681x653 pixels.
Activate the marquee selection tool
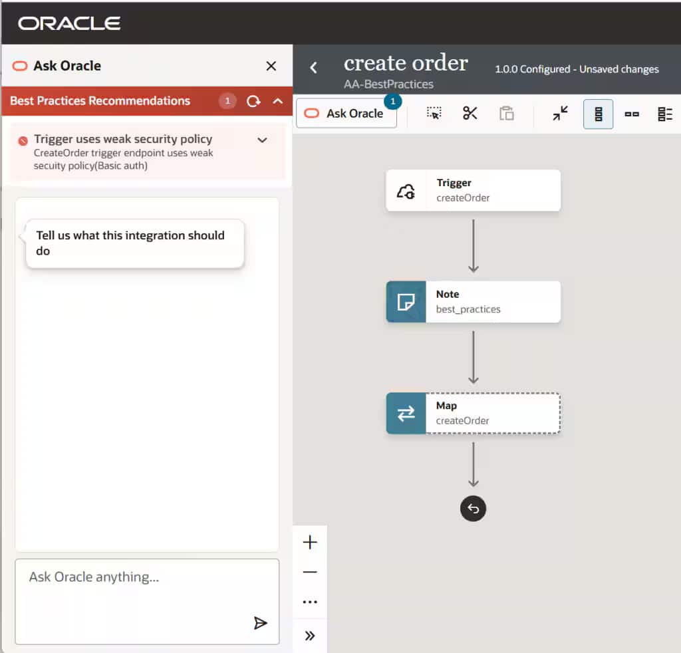(434, 113)
